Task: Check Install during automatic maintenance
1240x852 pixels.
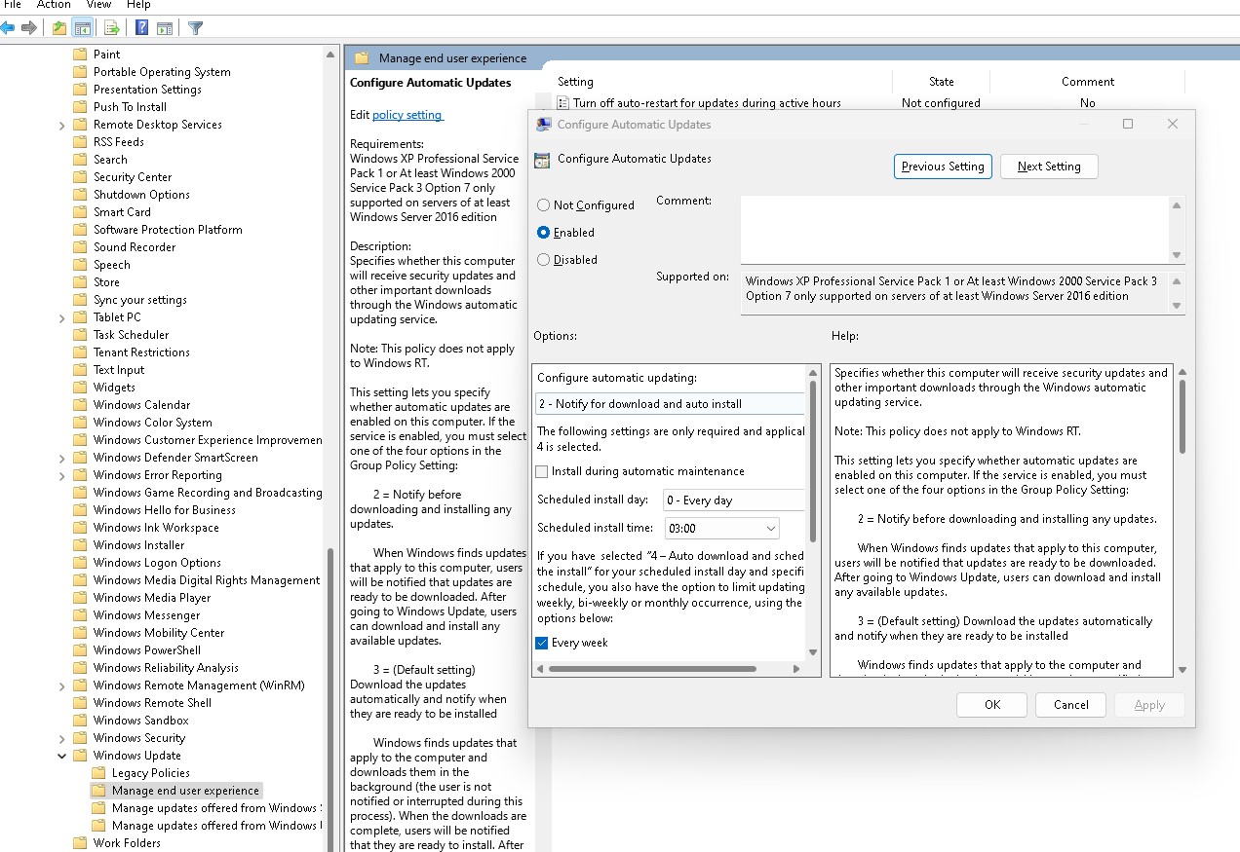Action: point(542,471)
